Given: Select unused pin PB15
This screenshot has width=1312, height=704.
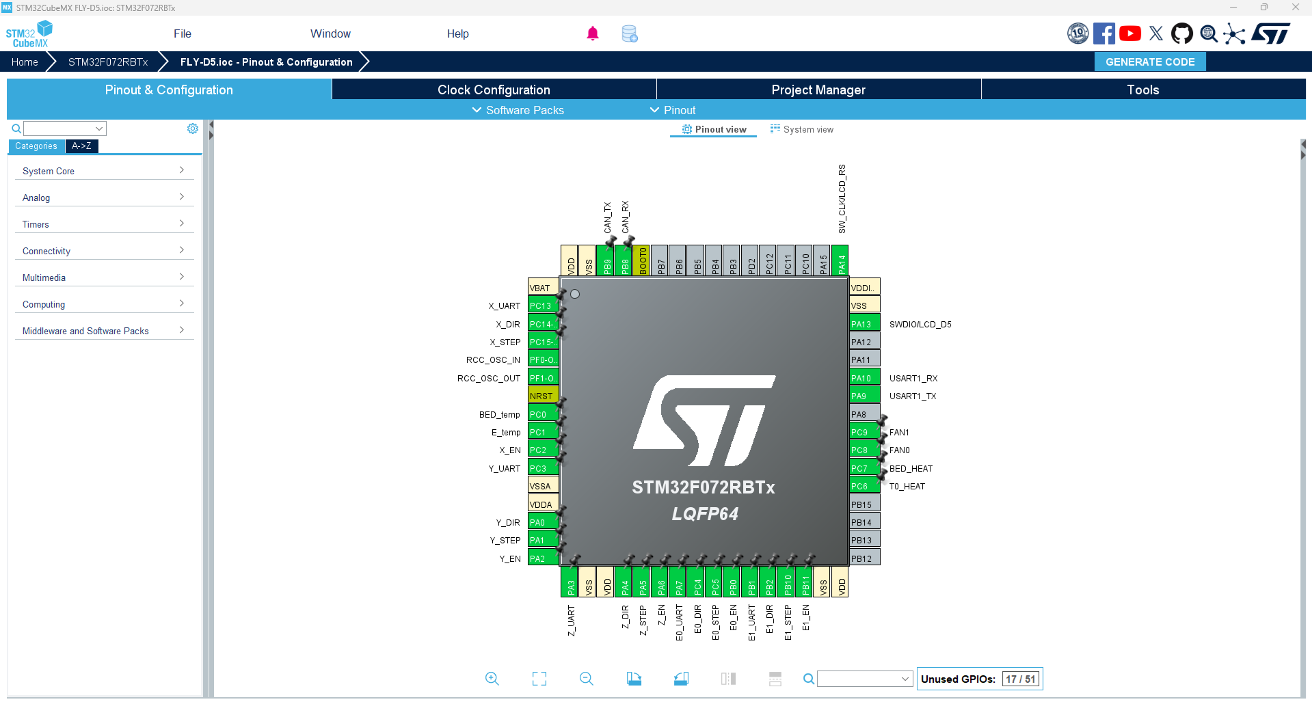Looking at the screenshot, I should (864, 504).
